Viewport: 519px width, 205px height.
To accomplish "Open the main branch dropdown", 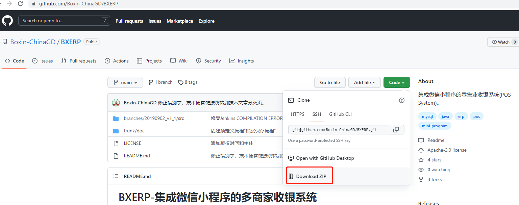I will [125, 82].
